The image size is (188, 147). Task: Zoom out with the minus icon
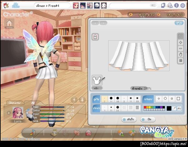181,49
